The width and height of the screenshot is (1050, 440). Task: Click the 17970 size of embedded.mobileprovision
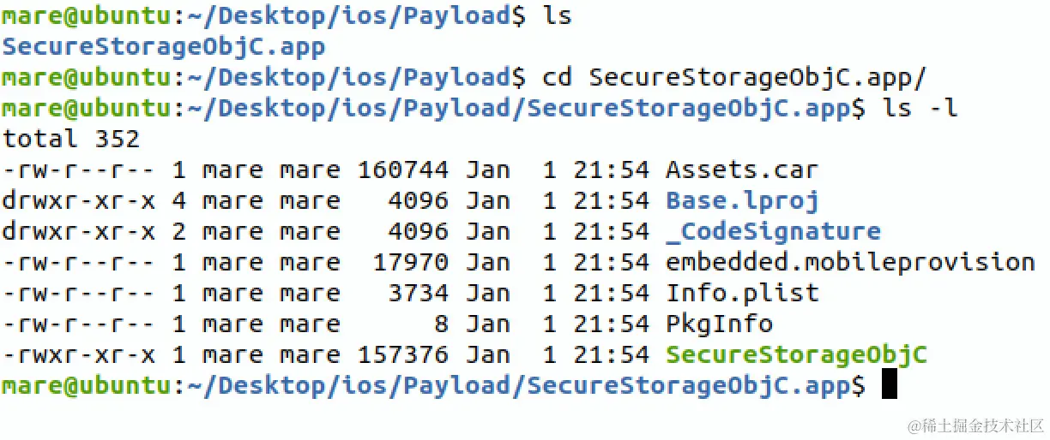(410, 263)
